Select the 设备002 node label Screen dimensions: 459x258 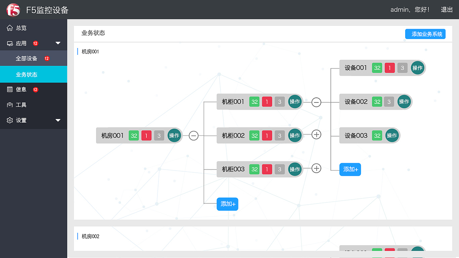point(356,102)
